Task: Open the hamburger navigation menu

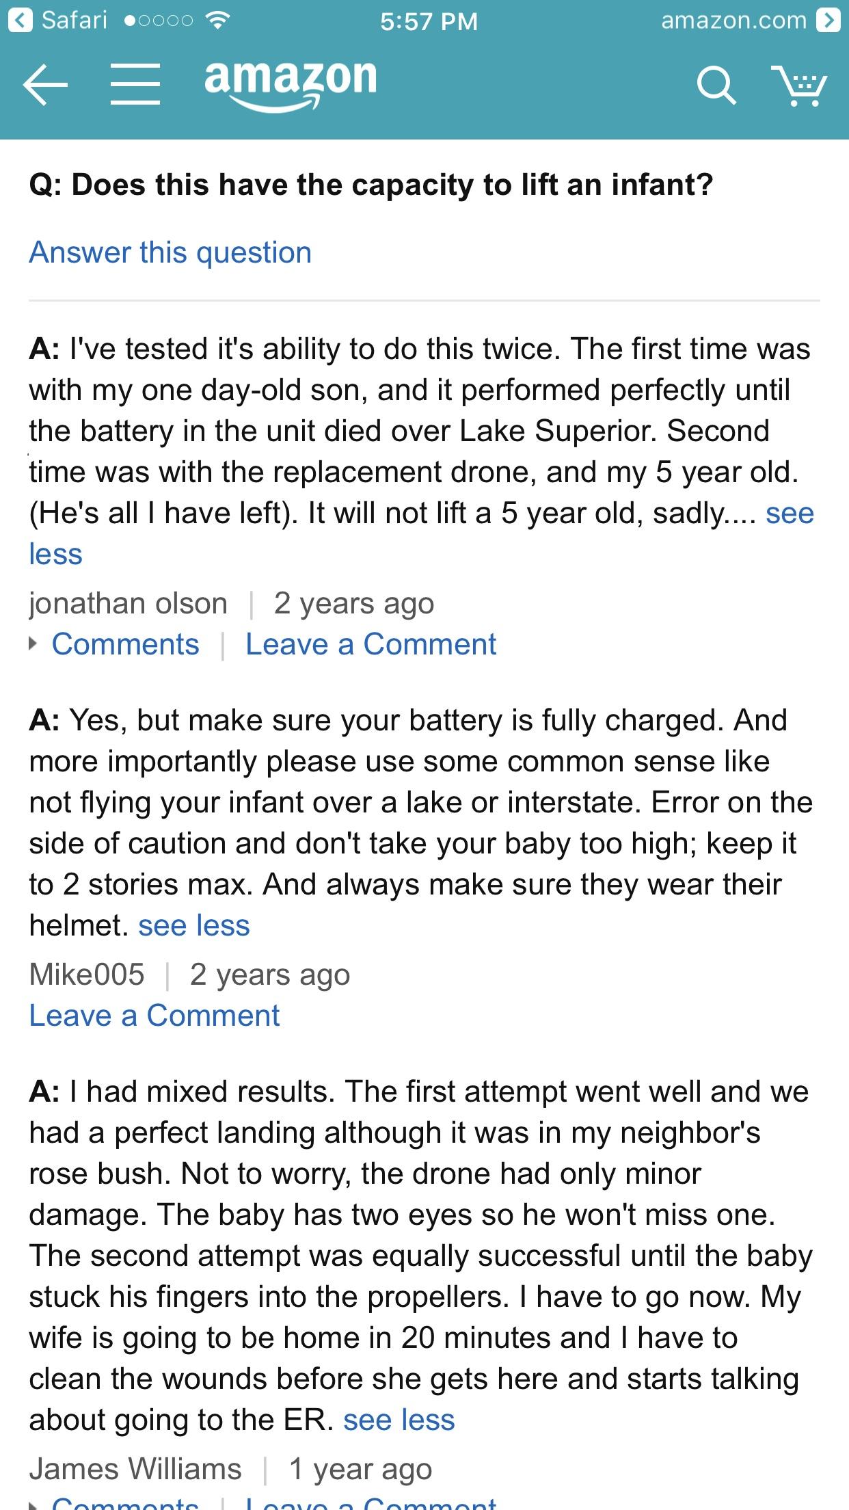Action: click(x=136, y=85)
